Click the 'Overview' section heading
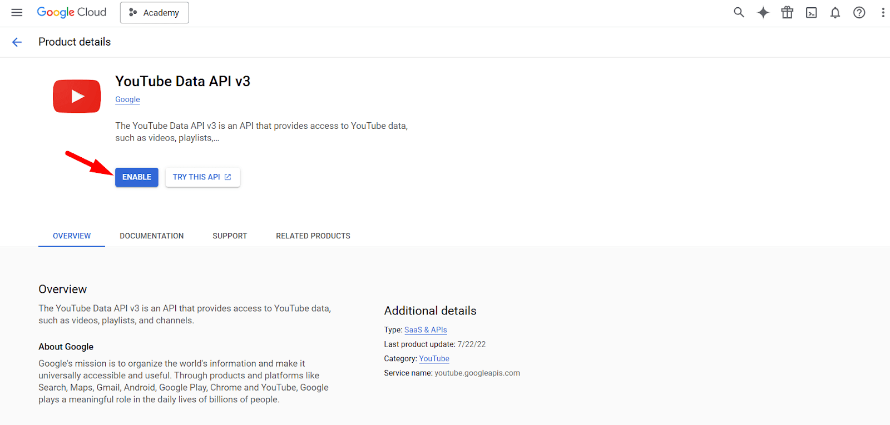Image resolution: width=890 pixels, height=425 pixels. (x=62, y=289)
